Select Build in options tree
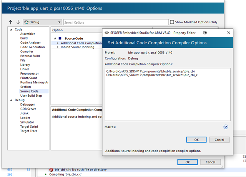 point(24,38)
